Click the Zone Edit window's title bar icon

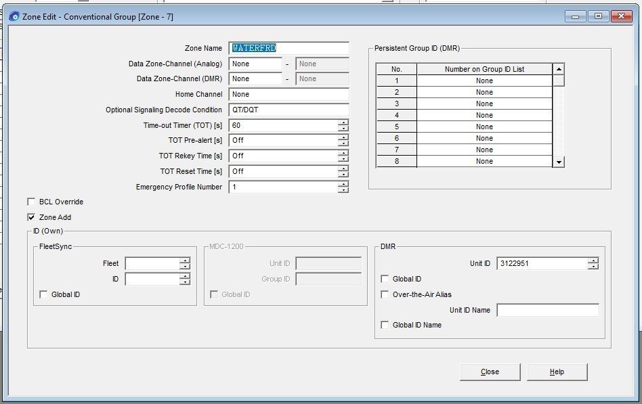click(14, 17)
